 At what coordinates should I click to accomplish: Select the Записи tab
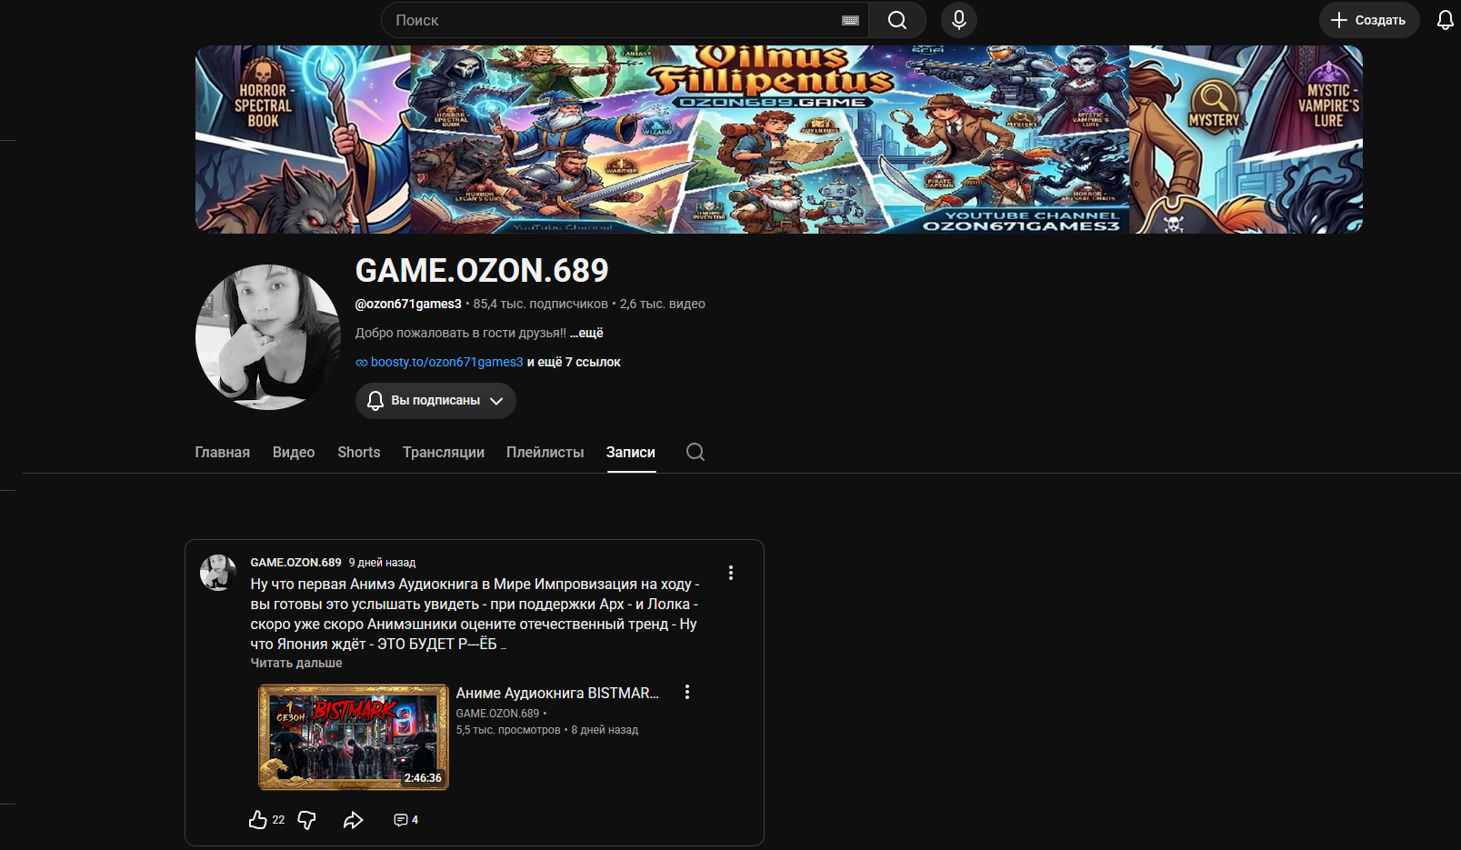point(631,452)
